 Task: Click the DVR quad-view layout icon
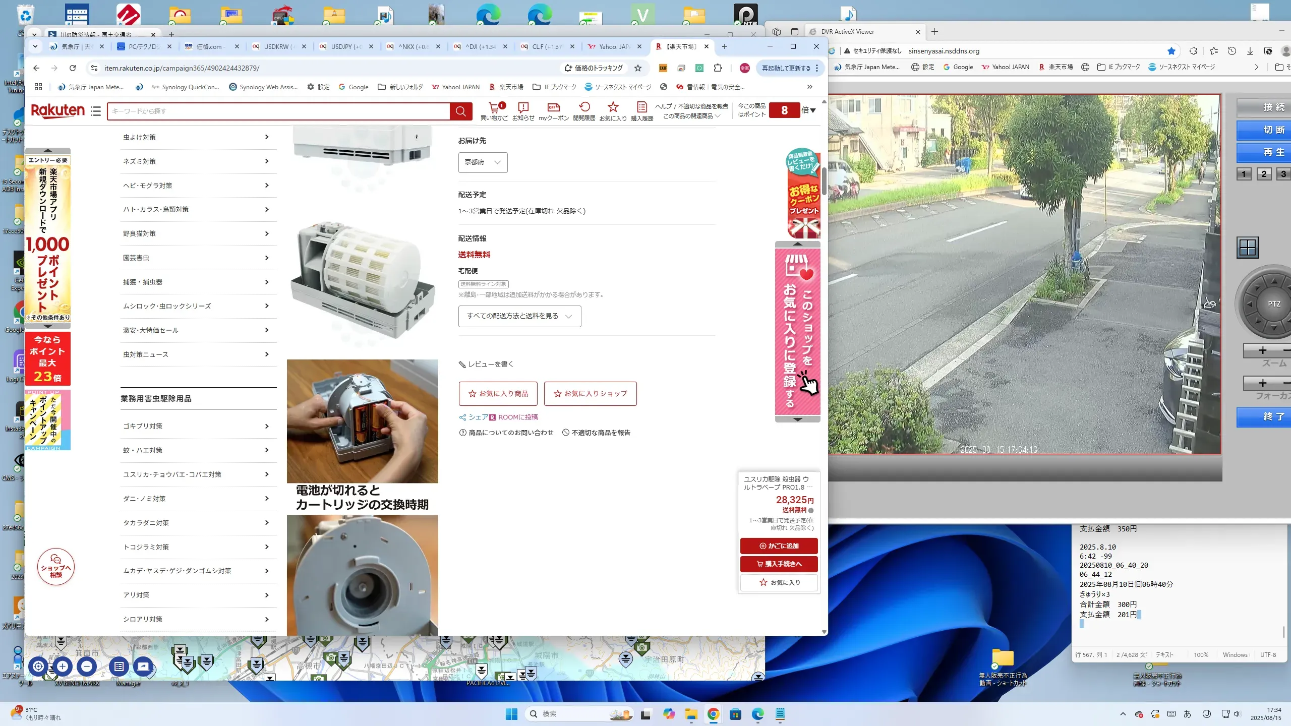pos(1248,248)
